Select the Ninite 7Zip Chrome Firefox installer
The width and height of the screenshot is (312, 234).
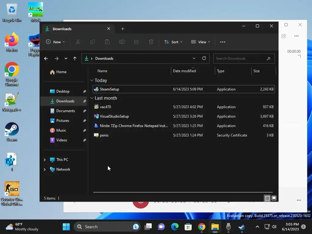pyautogui.click(x=184, y=126)
